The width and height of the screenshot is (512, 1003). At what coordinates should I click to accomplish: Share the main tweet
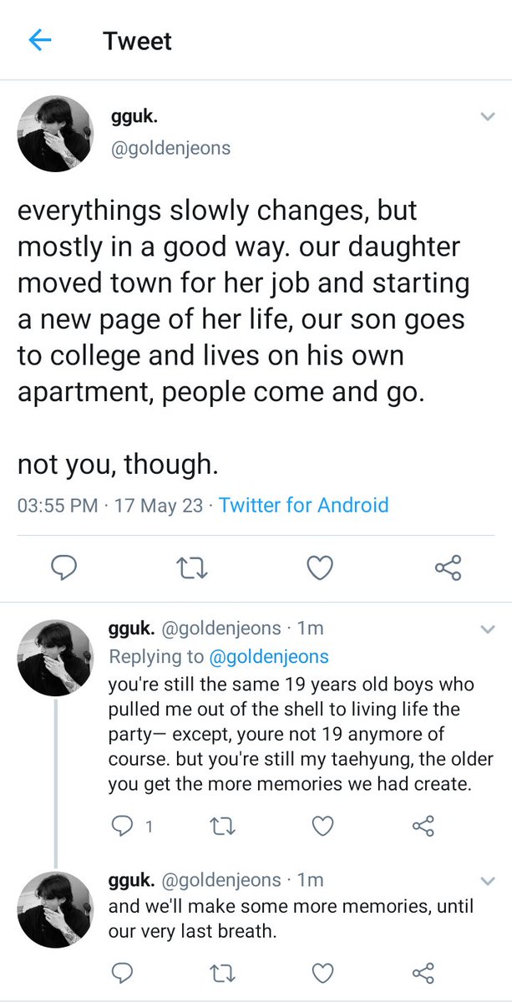tap(448, 568)
